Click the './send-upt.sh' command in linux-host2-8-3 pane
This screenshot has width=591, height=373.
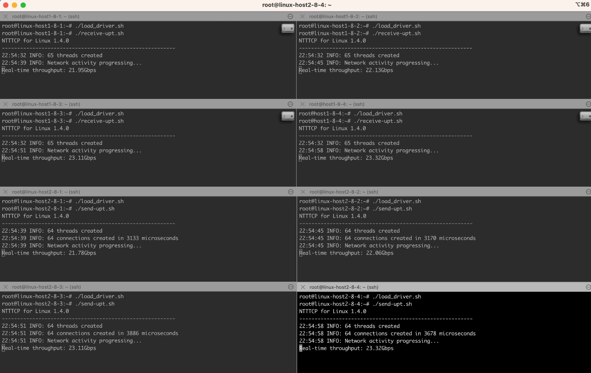(x=95, y=304)
